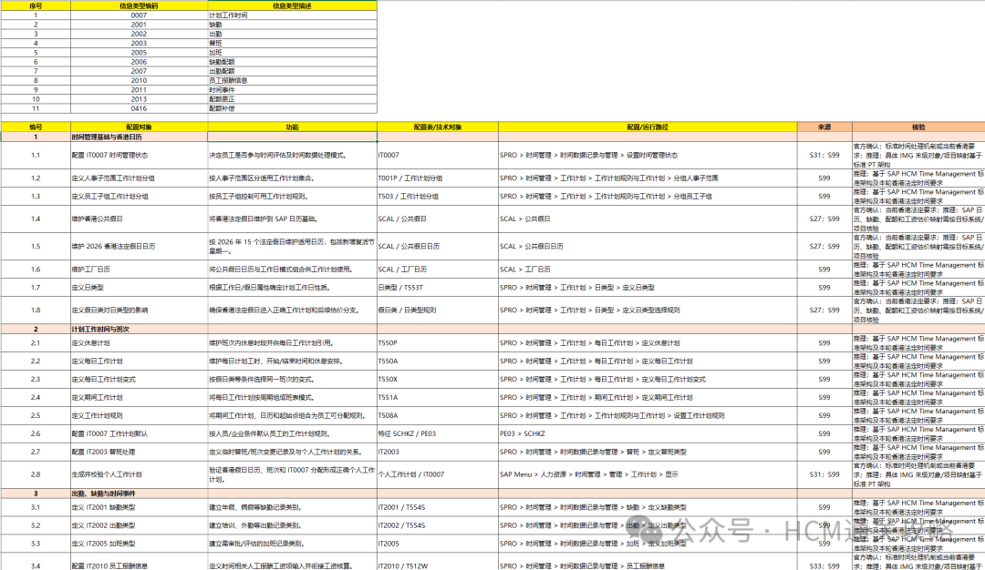Click the path cell 'SCAL > 工厂日历'
The width and height of the screenshot is (985, 570).
tap(648, 269)
